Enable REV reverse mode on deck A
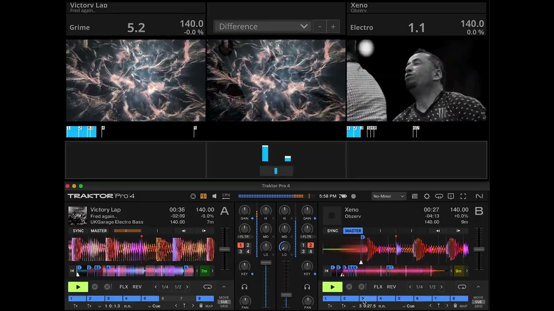 click(137, 287)
